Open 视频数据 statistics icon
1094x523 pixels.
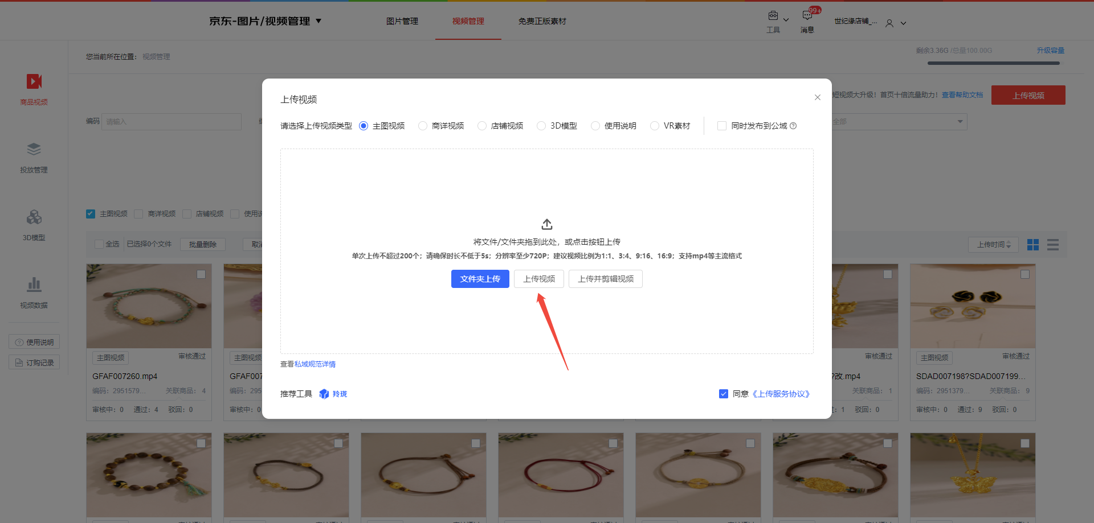tap(34, 285)
